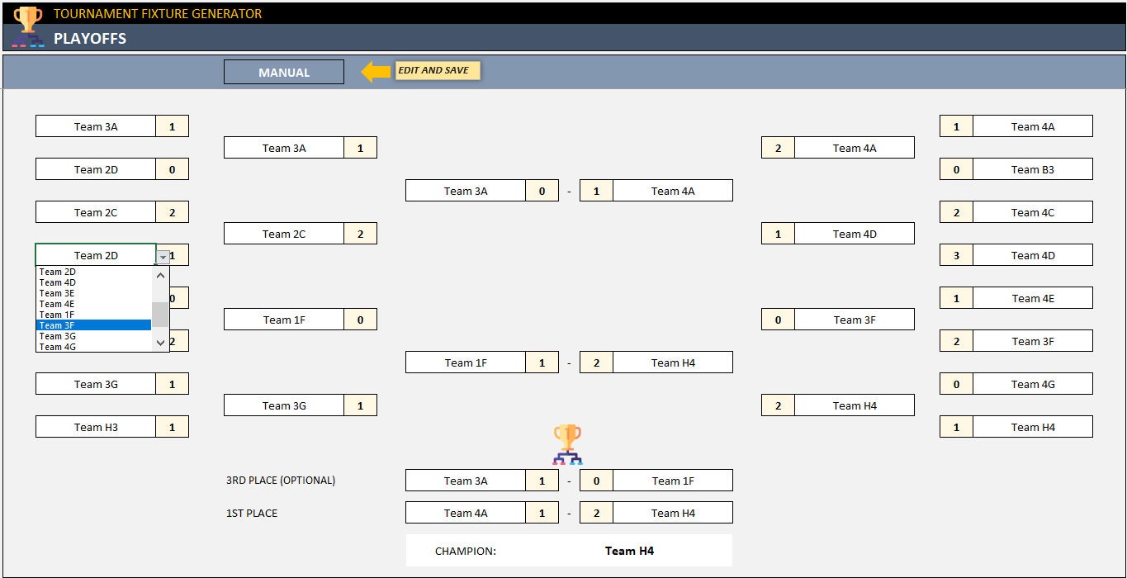The image size is (1127, 578).
Task: Click the MANUAL button
Action: click(283, 72)
